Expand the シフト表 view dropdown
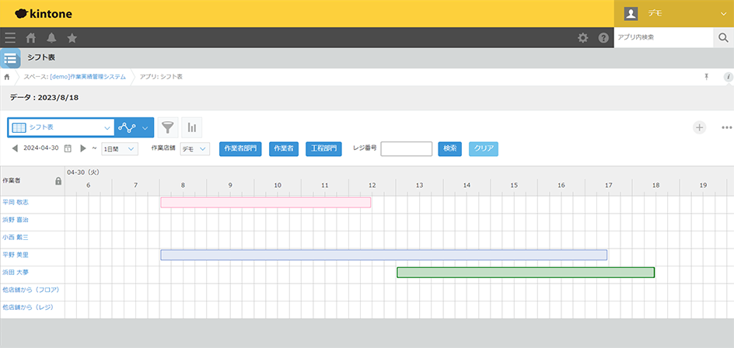734x348 pixels. (x=107, y=127)
